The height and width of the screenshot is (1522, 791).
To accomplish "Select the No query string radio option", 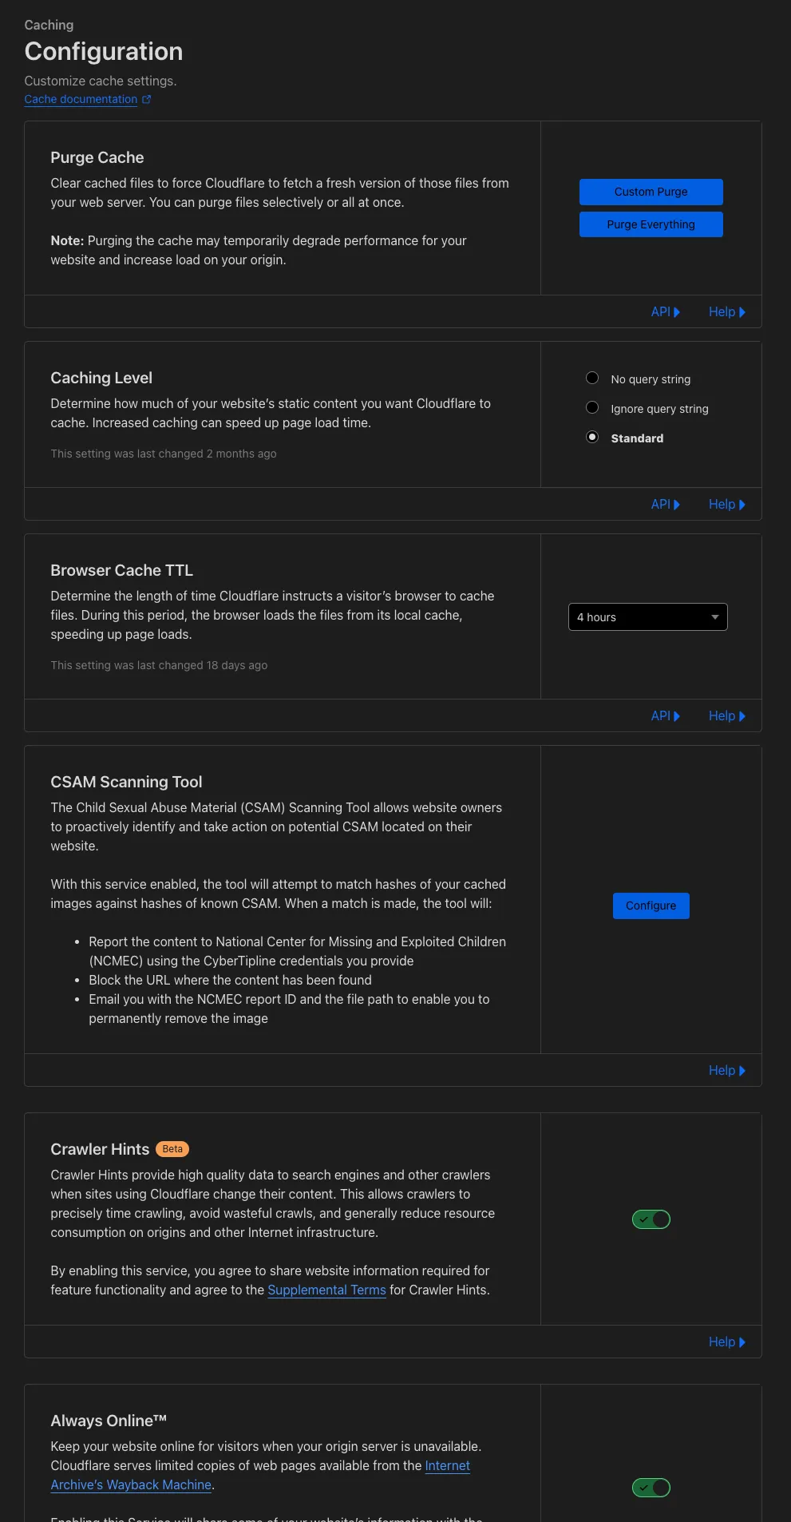I will tap(592, 379).
